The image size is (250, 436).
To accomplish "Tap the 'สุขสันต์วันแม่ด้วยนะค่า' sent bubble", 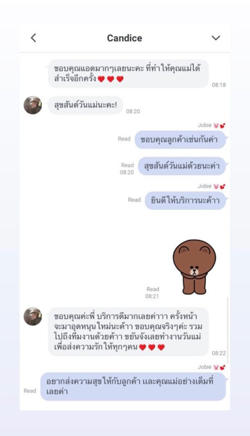I will click(x=182, y=166).
